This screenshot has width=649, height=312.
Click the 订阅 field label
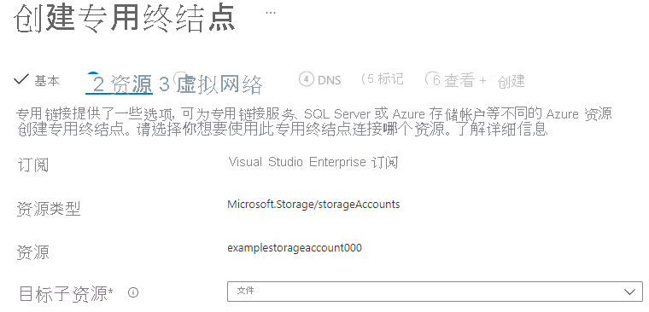32,165
